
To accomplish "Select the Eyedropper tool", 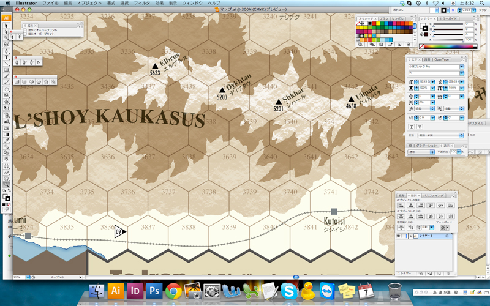I will click(6, 141).
